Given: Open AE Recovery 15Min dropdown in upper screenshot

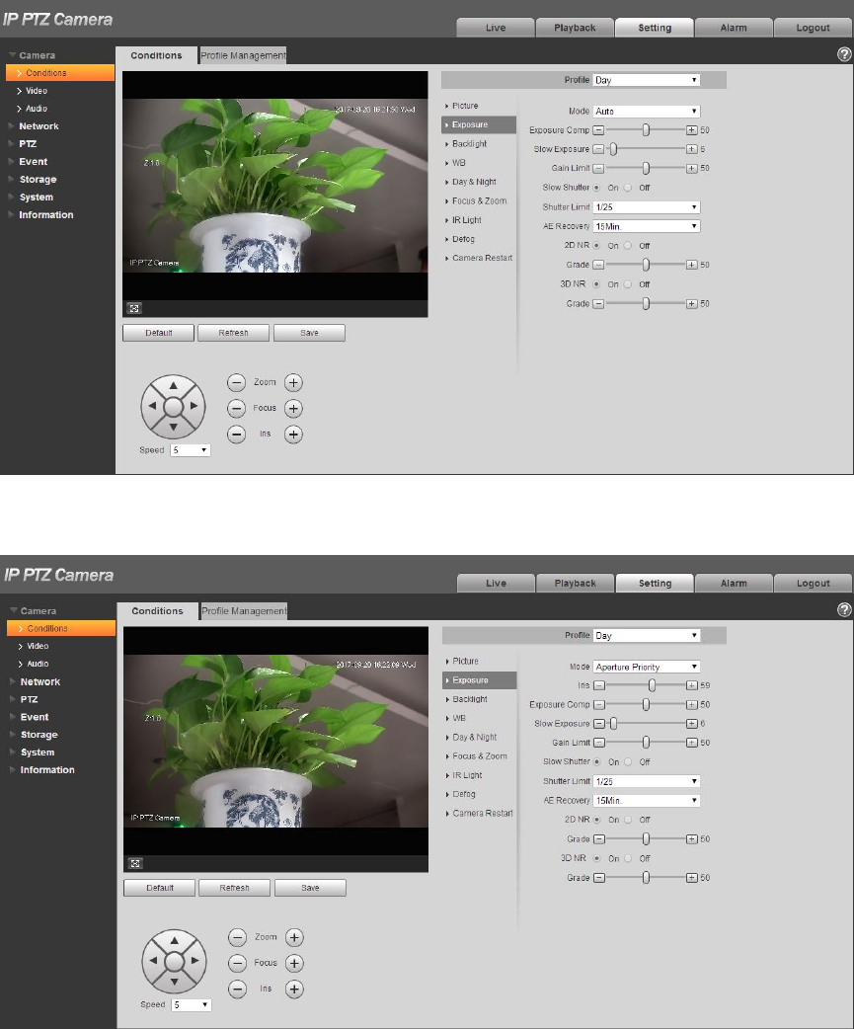Looking at the screenshot, I should [646, 226].
